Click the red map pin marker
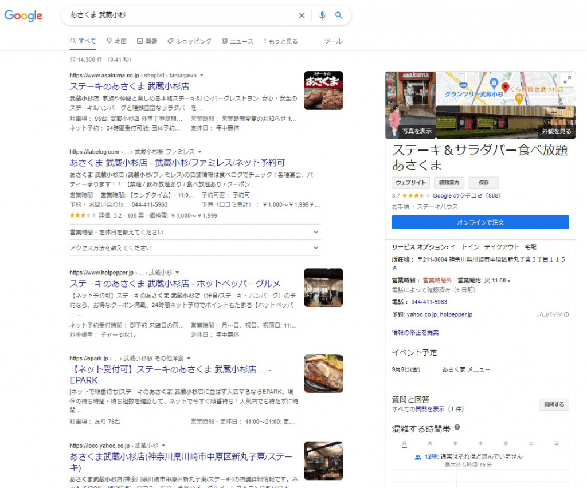587x488 pixels. pos(506,87)
